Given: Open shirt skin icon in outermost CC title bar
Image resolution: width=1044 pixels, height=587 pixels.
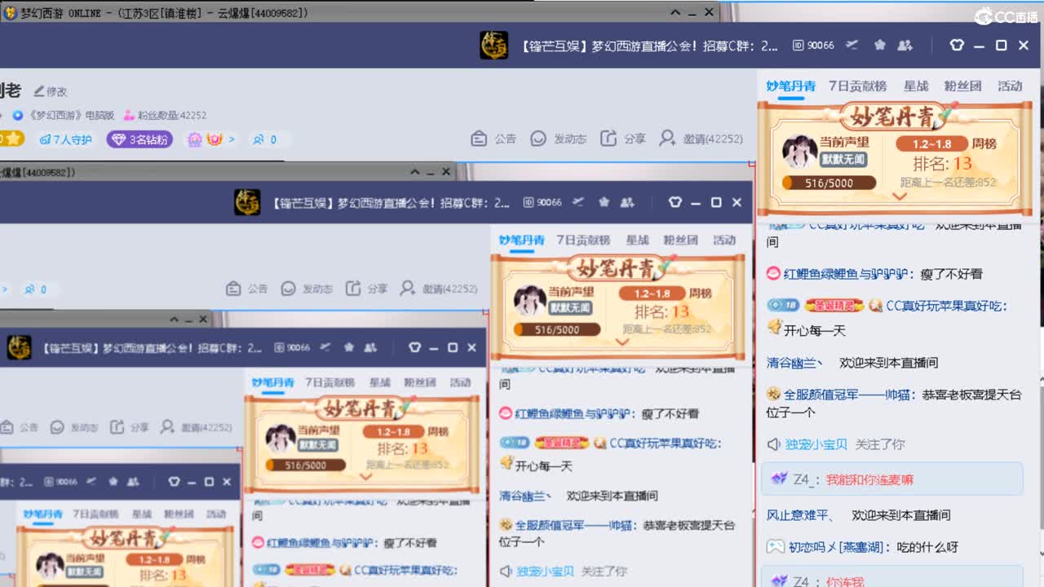Looking at the screenshot, I should tap(958, 46).
